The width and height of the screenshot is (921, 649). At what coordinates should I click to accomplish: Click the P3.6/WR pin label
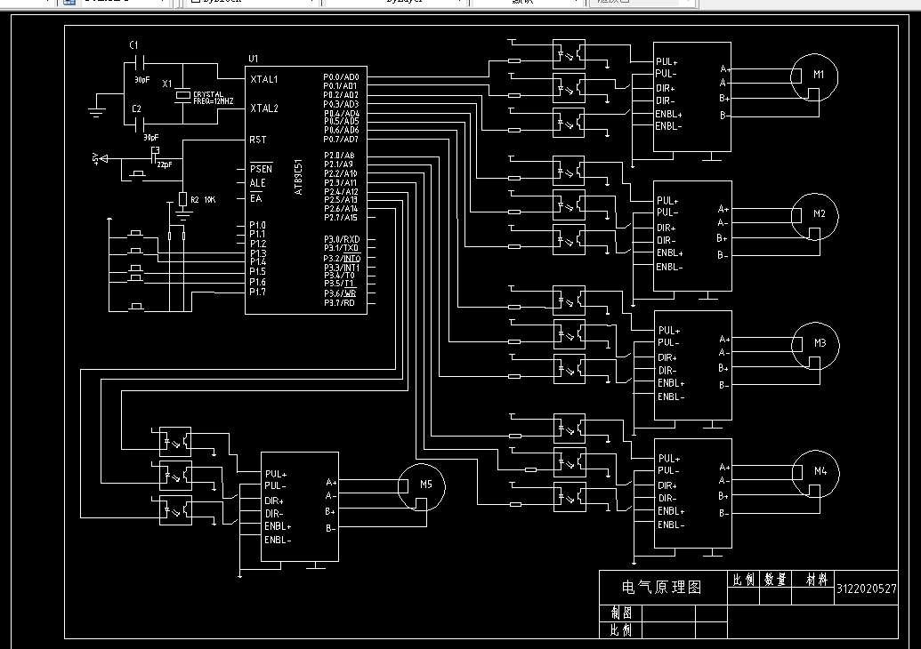pyautogui.click(x=340, y=293)
